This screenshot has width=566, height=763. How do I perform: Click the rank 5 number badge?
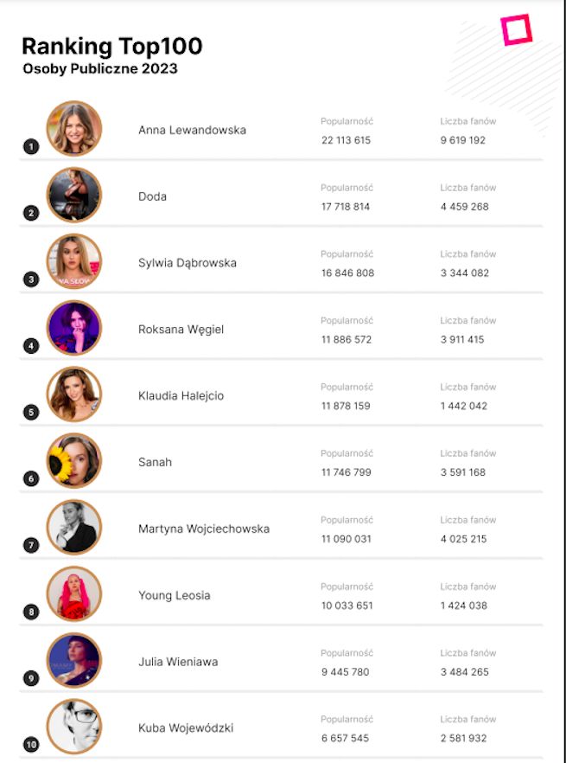31,413
